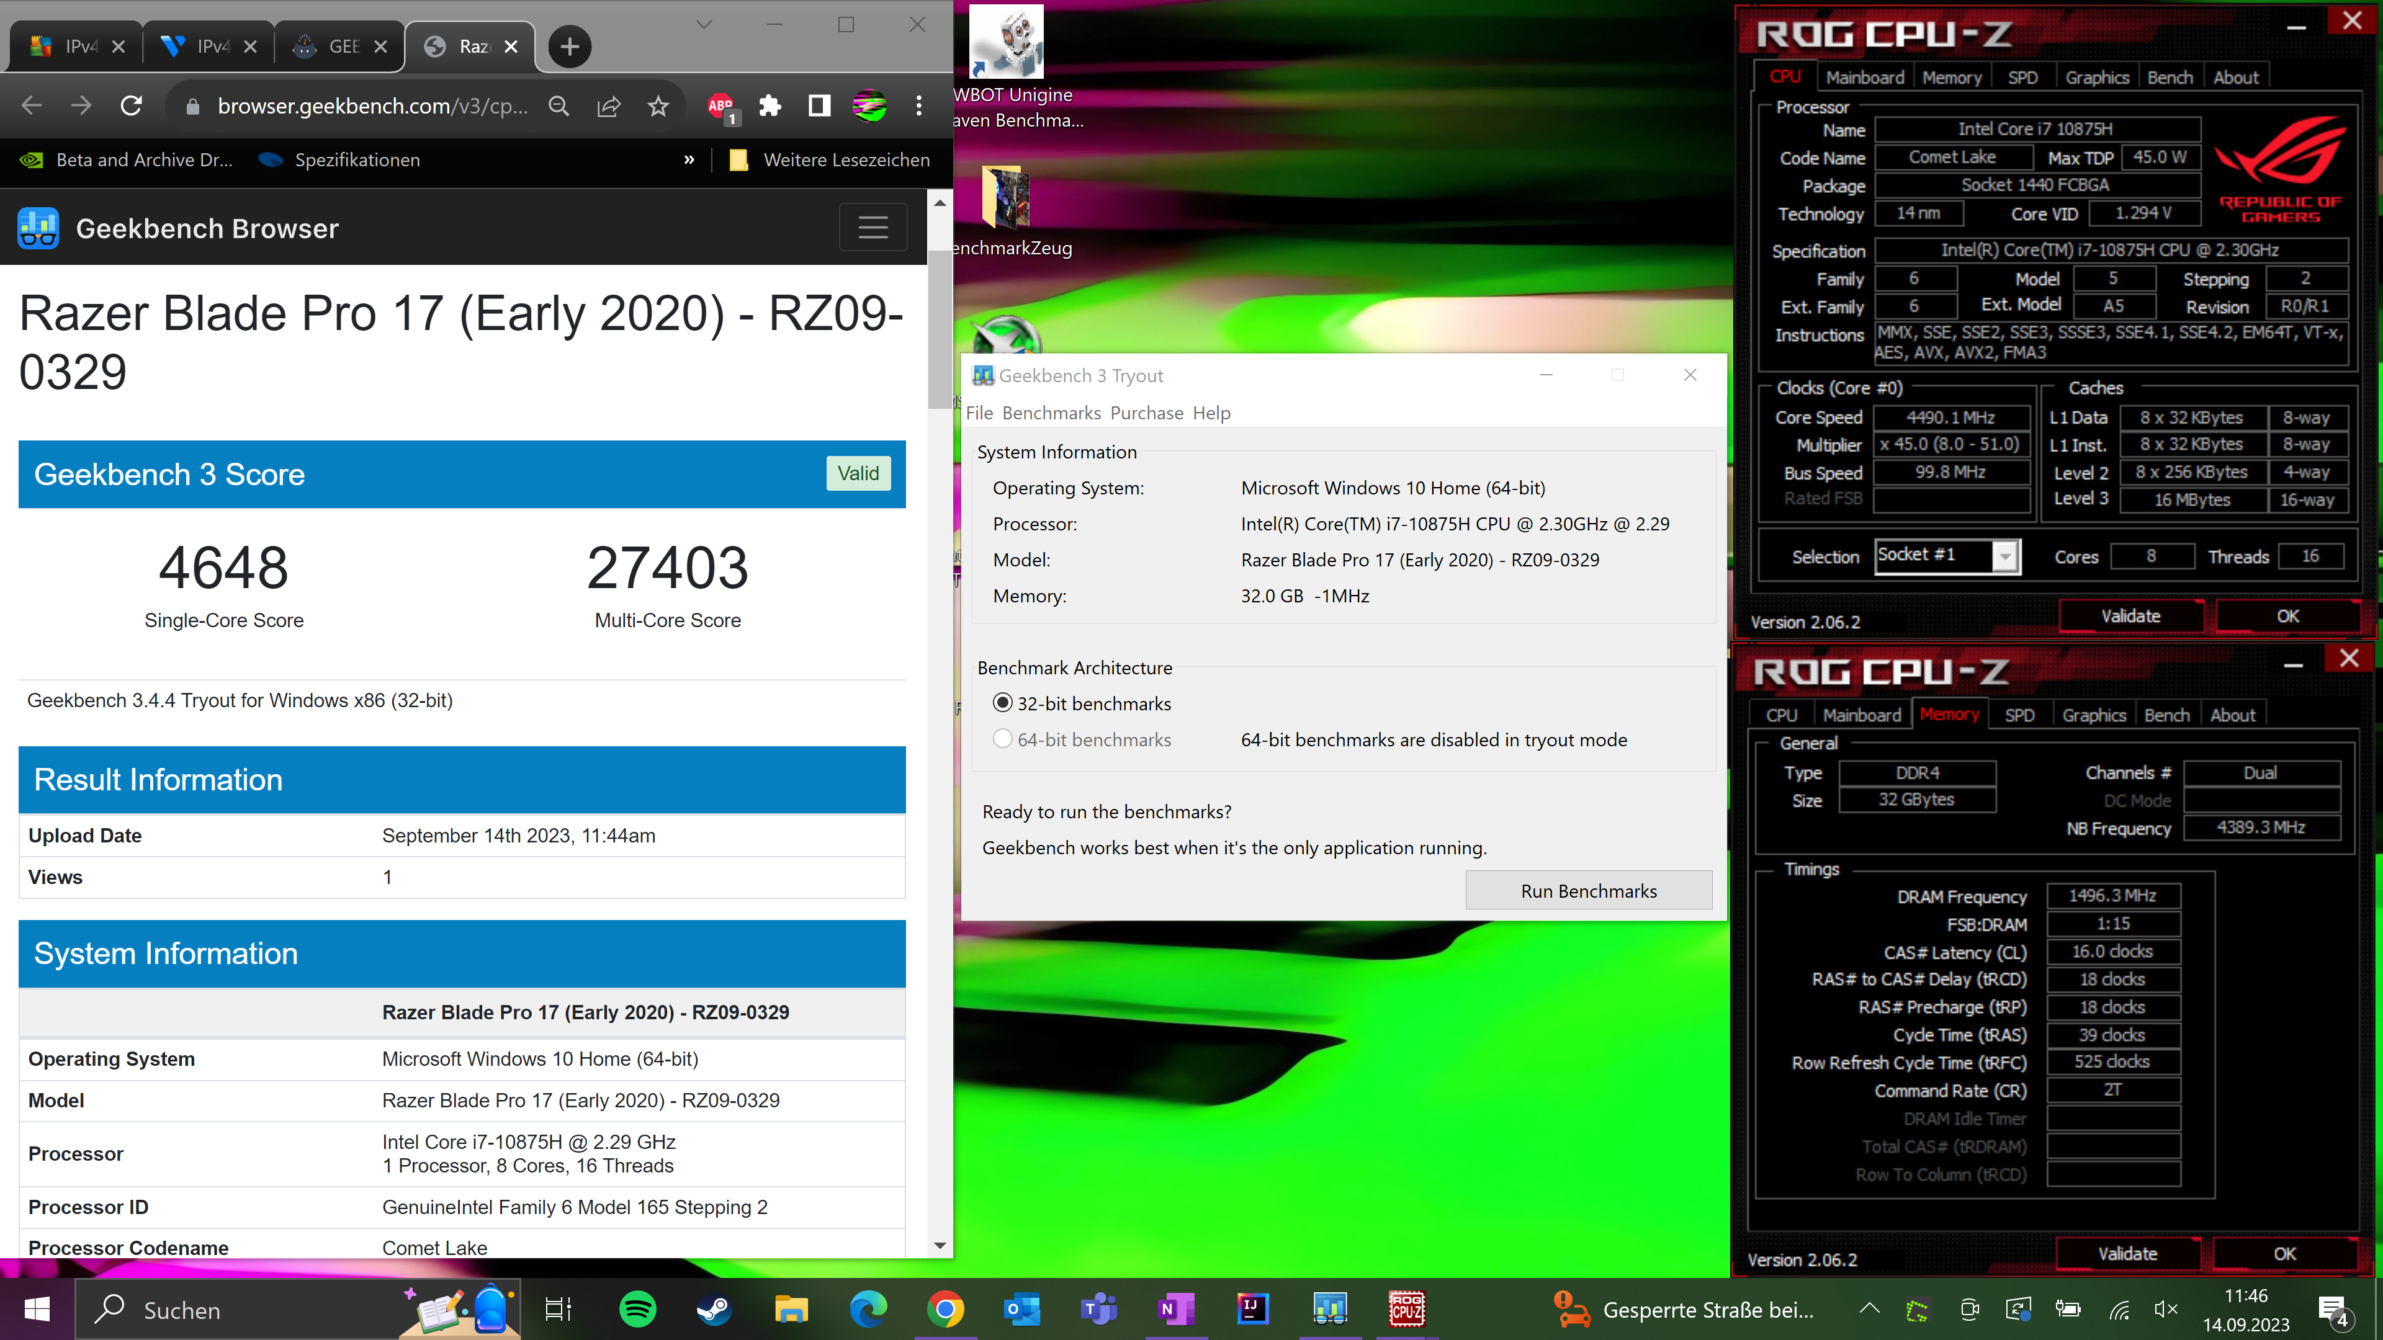Open SPD tab in upper CPU-Z window
This screenshot has height=1340, width=2383.
[2022, 77]
